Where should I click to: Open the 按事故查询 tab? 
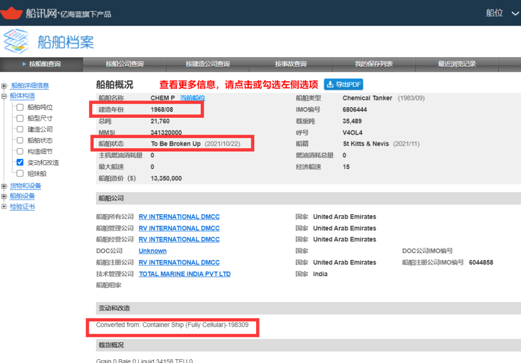(290, 64)
